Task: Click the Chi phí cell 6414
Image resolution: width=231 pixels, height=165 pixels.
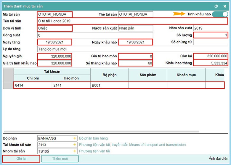Action: pos(33,85)
